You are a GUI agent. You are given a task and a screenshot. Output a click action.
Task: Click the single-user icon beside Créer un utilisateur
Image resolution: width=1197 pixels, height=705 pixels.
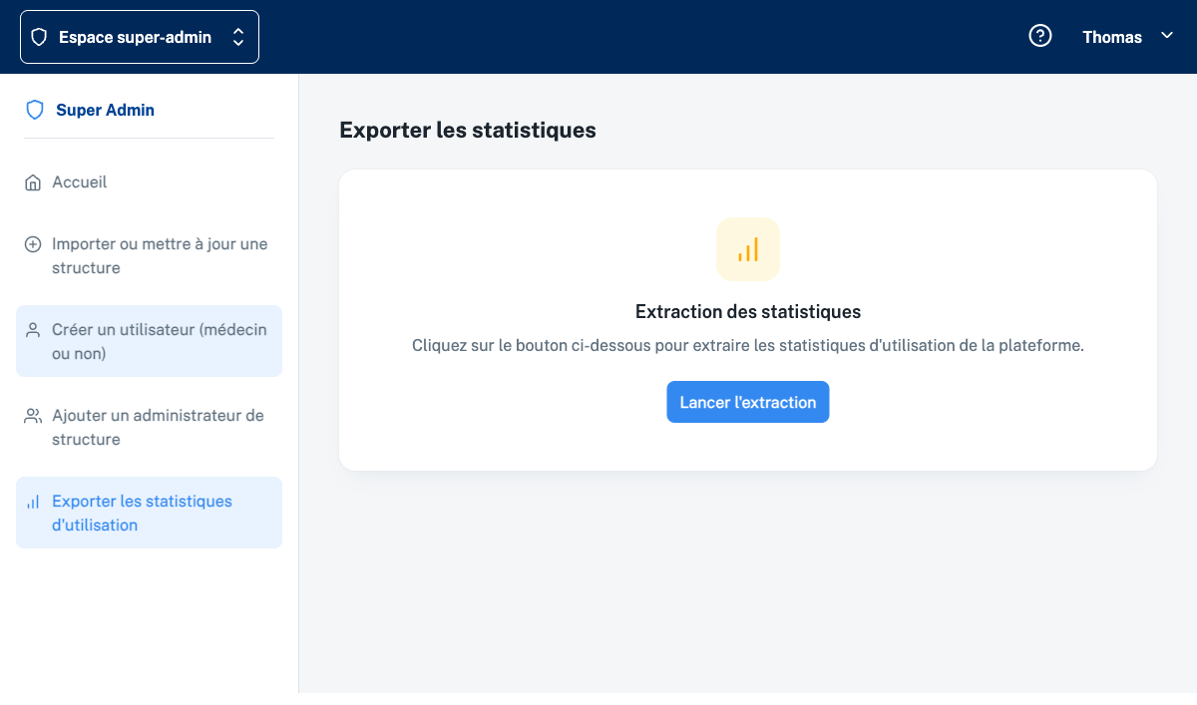pos(33,330)
